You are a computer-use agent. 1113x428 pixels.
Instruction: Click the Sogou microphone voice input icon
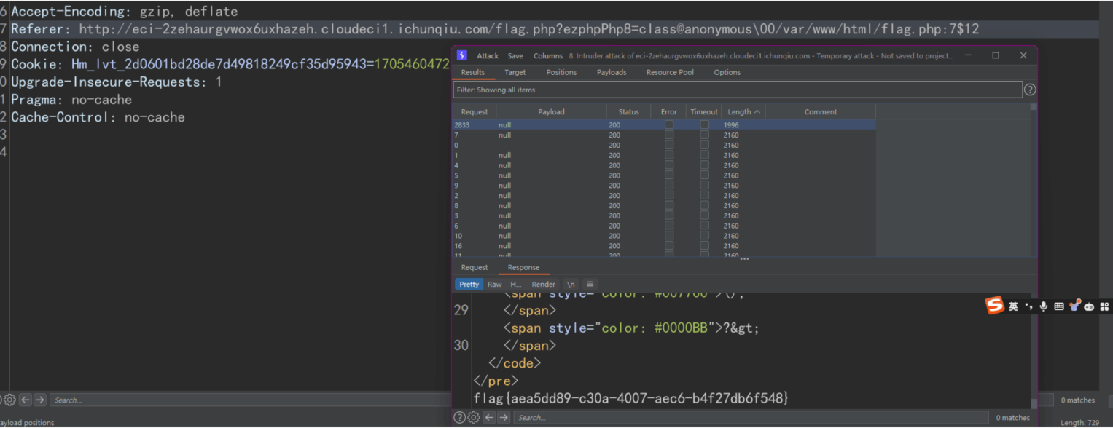click(1044, 306)
